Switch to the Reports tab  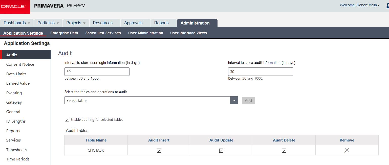tap(161, 23)
